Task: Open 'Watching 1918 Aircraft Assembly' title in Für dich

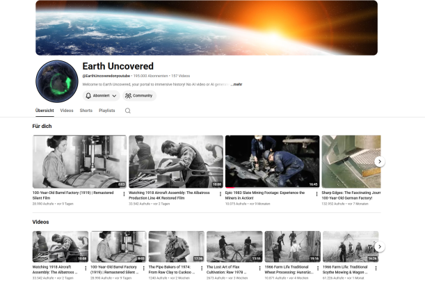Action: click(169, 195)
